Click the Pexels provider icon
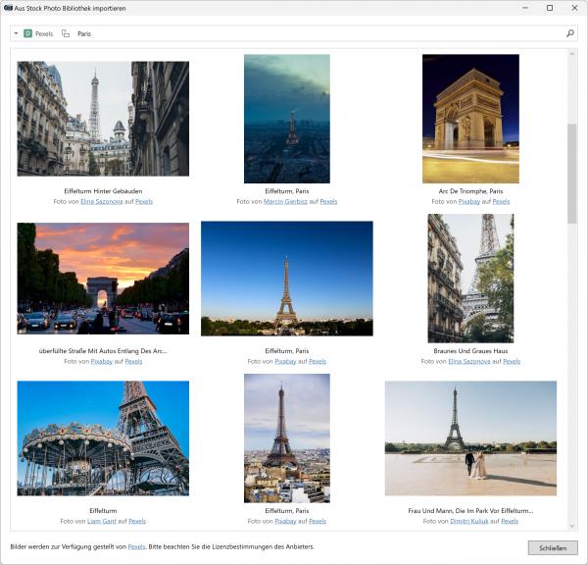Image resolution: width=588 pixels, height=565 pixels. tap(28, 33)
